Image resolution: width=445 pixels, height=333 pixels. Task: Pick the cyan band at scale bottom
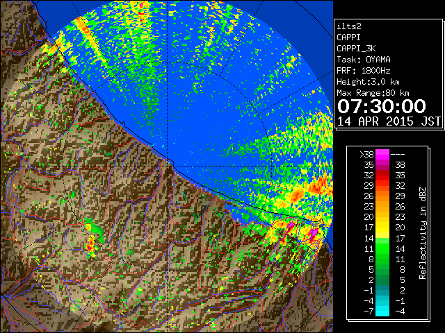[x=382, y=311]
